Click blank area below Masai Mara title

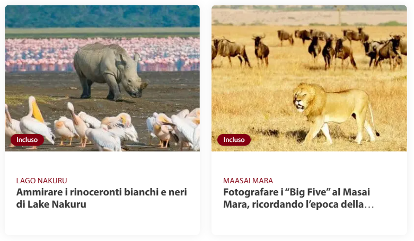[309, 223]
